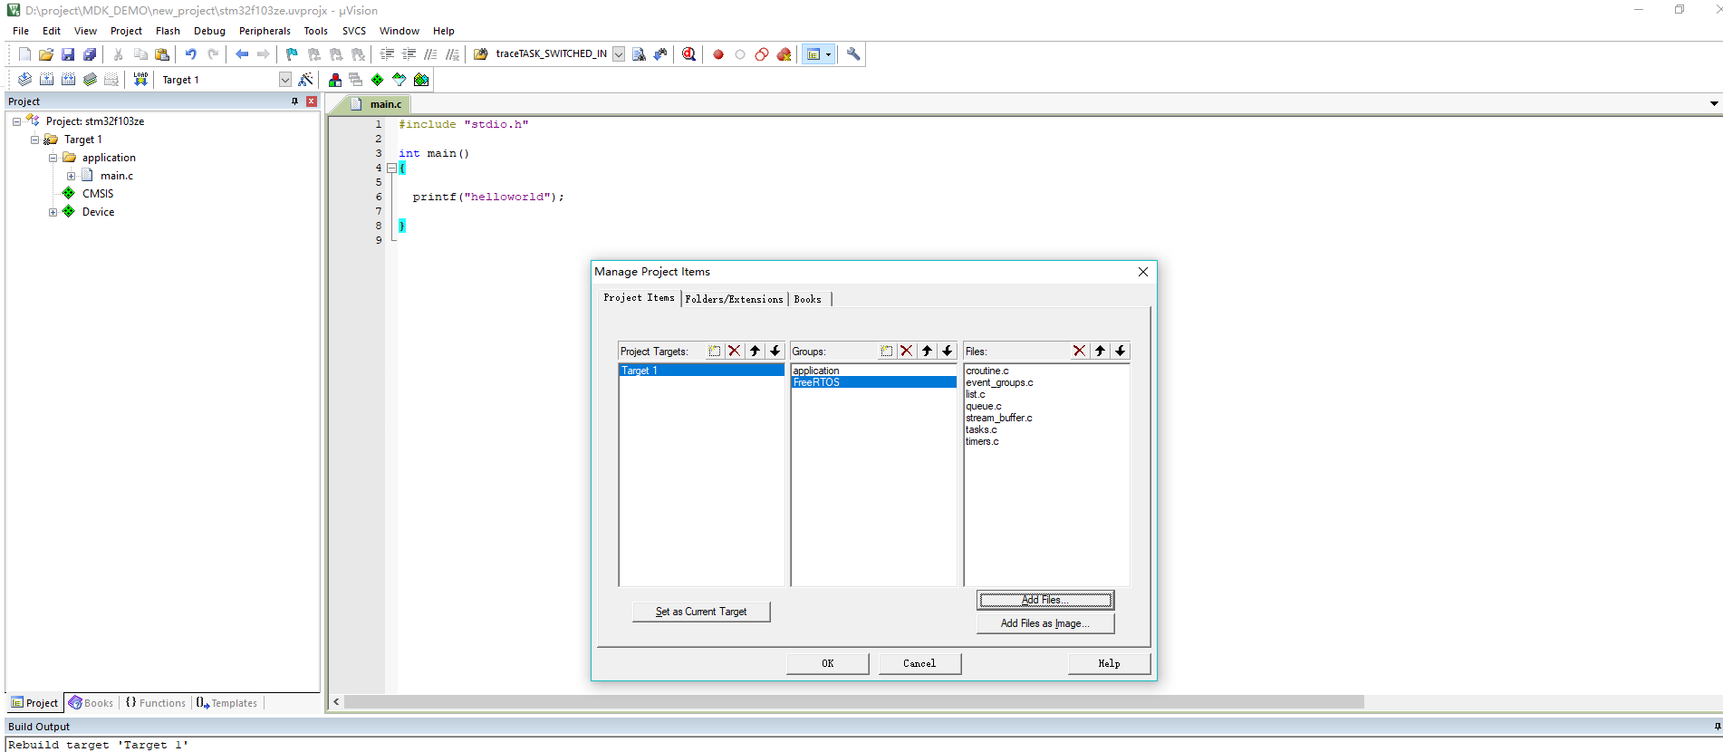1723x752 pixels.
Task: Click the Help button in dialog
Action: point(1109,663)
